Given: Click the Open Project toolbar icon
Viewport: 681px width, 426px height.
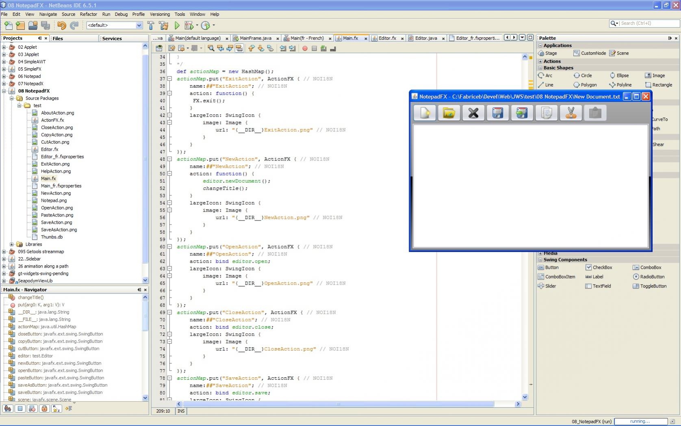Looking at the screenshot, I should (33, 25).
